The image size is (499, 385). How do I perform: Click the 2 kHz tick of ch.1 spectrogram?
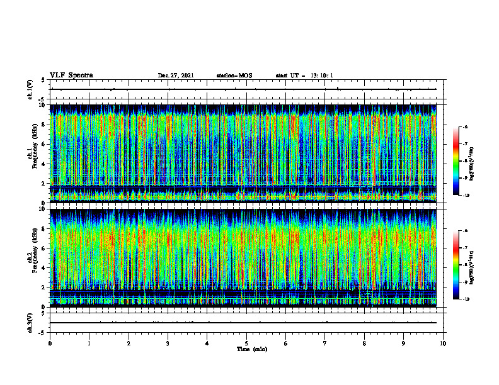44,184
